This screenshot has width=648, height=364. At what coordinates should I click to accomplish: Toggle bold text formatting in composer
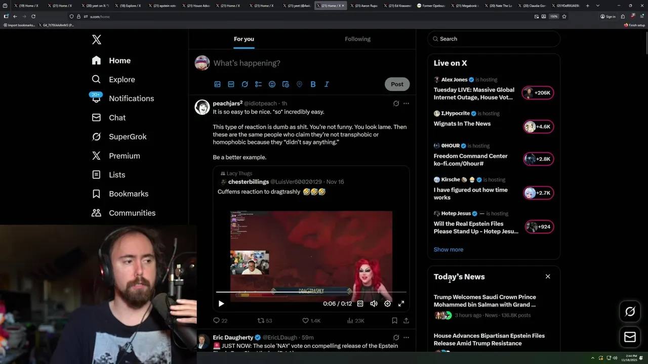click(x=313, y=84)
